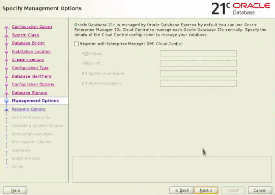Return to Database Storage step
275x195 pixels.
coord(29,93)
